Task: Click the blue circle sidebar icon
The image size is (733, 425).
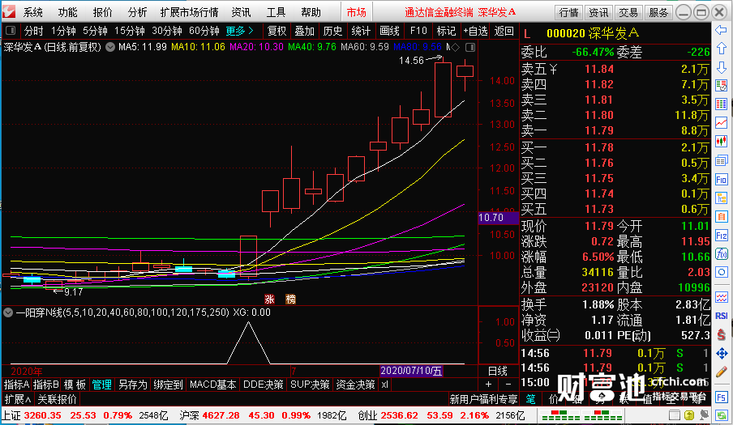Action: pyautogui.click(x=721, y=273)
